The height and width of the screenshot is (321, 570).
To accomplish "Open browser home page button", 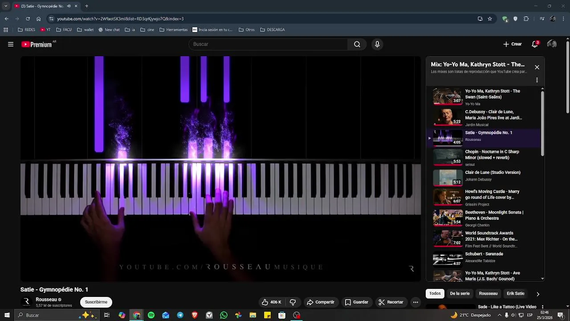I will point(39,19).
